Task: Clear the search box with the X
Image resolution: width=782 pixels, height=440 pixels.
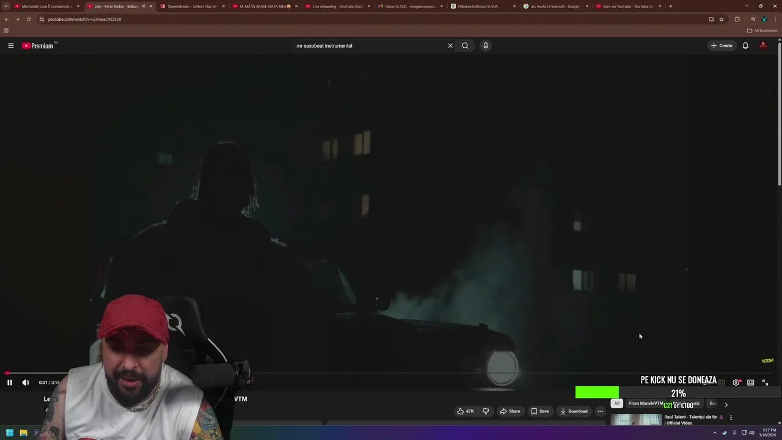Action: tap(450, 46)
